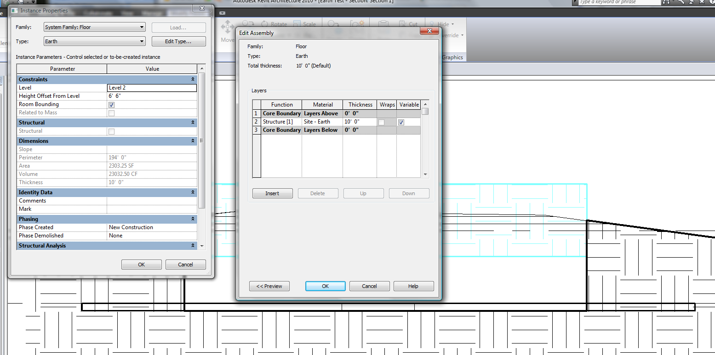Collapse the Structural Analysis section

(x=193, y=246)
